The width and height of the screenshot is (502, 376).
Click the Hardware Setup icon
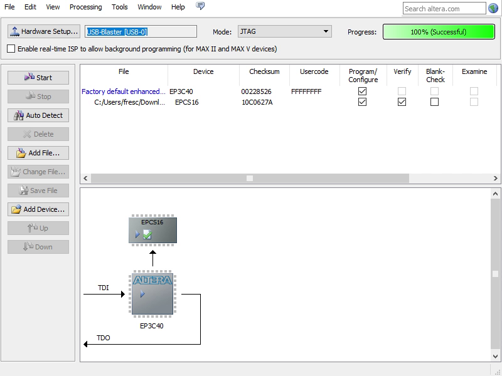click(14, 31)
